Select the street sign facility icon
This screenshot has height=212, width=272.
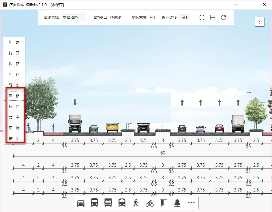point(163,203)
